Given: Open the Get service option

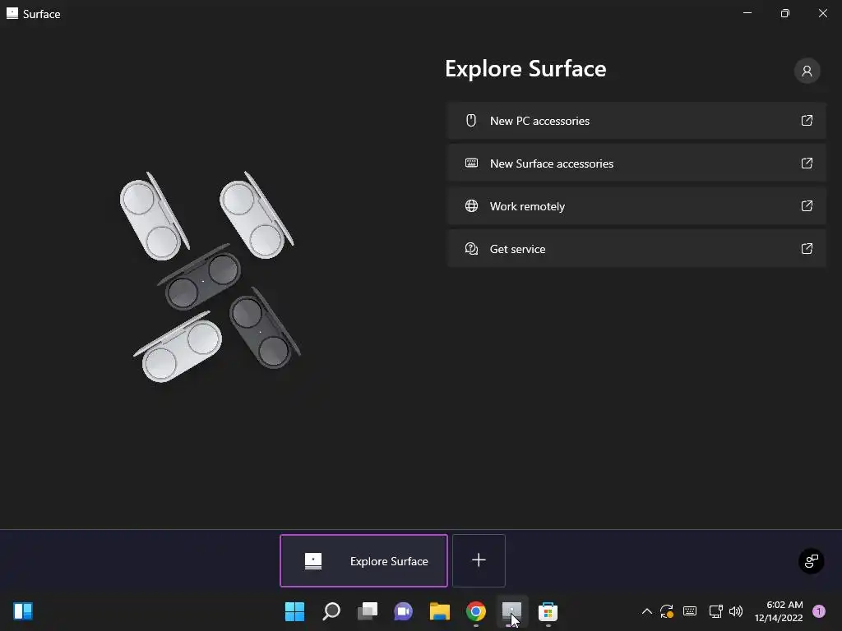Looking at the screenshot, I should click(x=636, y=249).
